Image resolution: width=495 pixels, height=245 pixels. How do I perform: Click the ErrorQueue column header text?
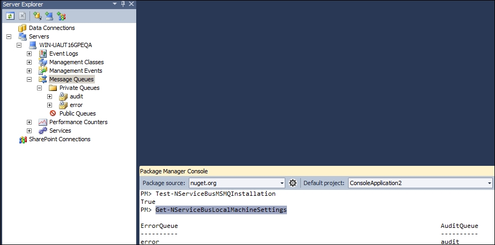[x=159, y=226]
